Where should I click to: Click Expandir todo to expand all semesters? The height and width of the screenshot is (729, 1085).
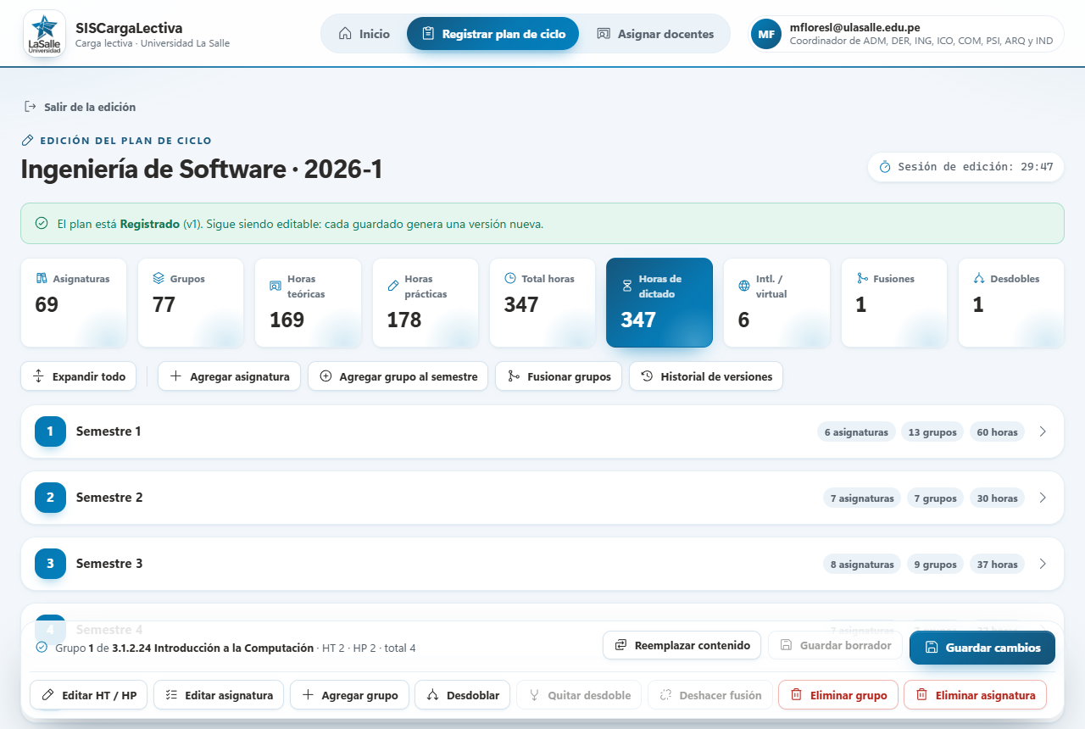79,376
